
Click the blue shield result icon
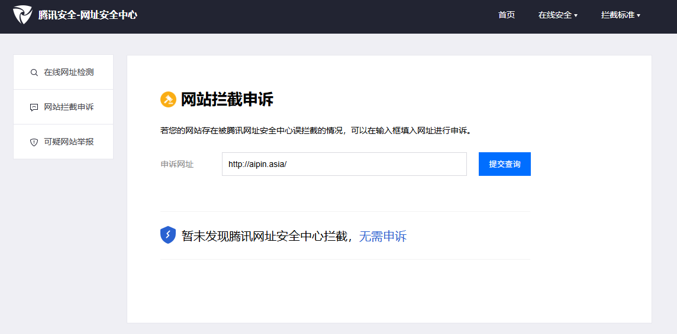coord(168,235)
